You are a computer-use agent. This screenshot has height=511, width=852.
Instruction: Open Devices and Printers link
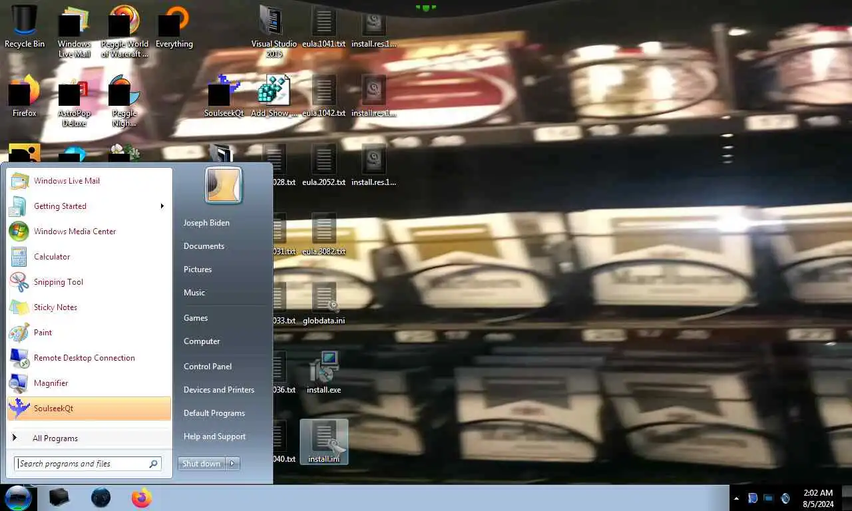tap(219, 390)
